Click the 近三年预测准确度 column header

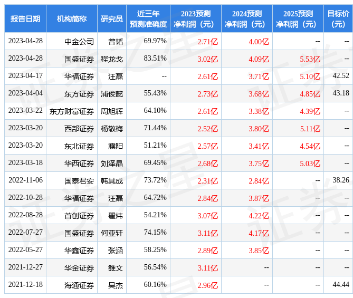[148, 18]
